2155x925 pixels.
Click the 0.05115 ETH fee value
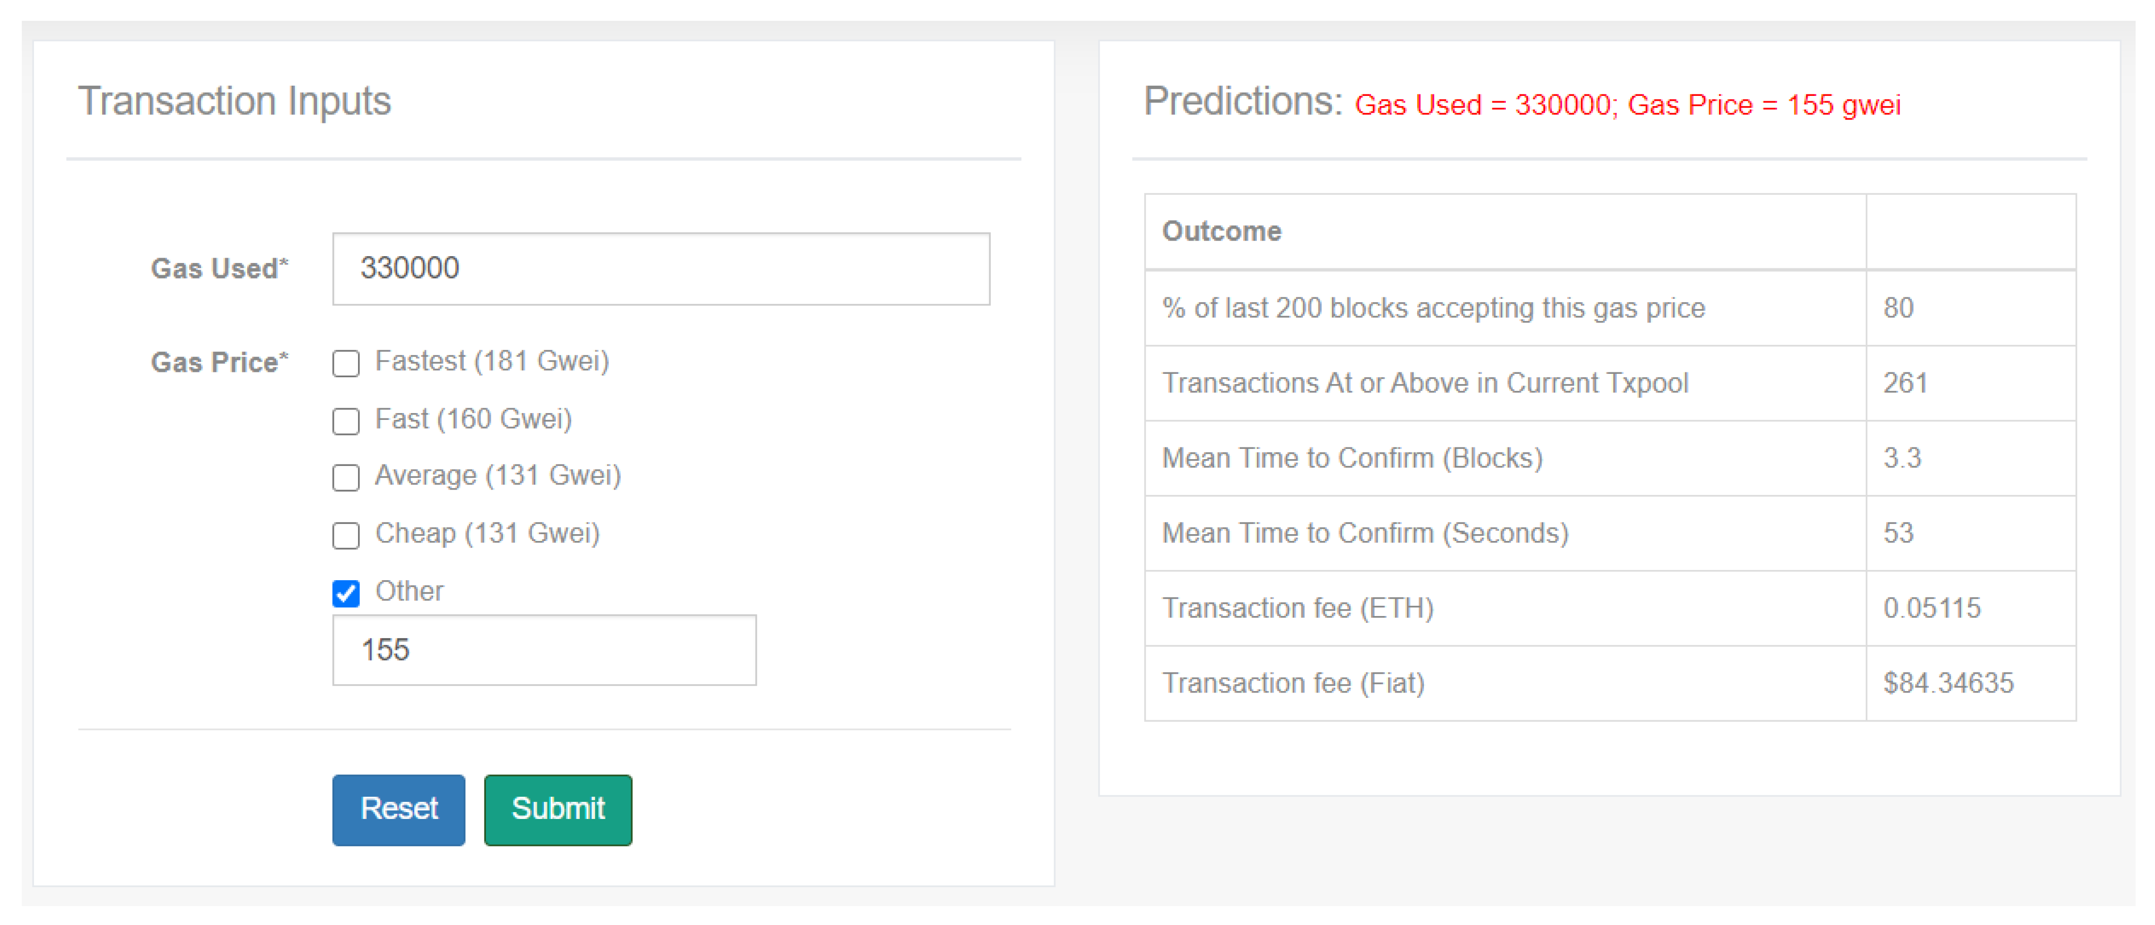point(1932,608)
